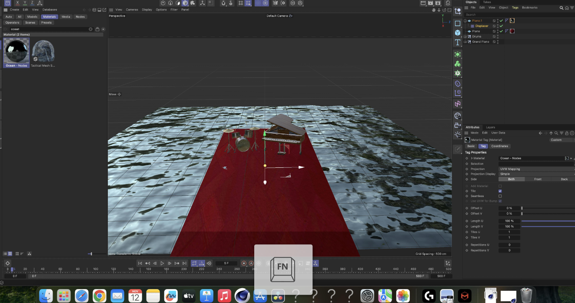Toggle the Seamless checkbox
Viewport: 575px width, 303px height.
point(500,196)
